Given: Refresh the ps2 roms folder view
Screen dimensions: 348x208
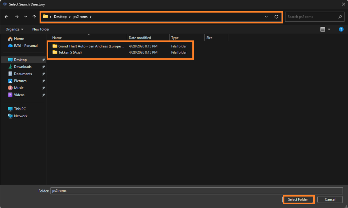Looking at the screenshot, I should click(276, 17).
